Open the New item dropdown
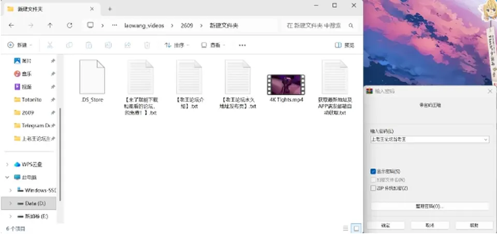Viewport: 497px width, 234px height. (20, 46)
